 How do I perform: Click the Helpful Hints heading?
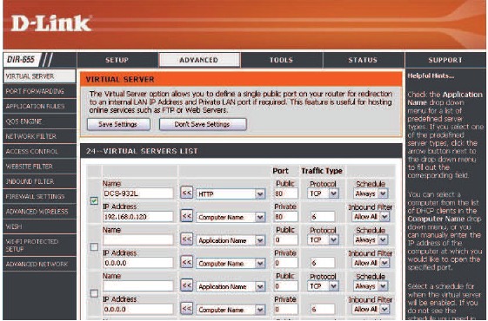[431, 75]
